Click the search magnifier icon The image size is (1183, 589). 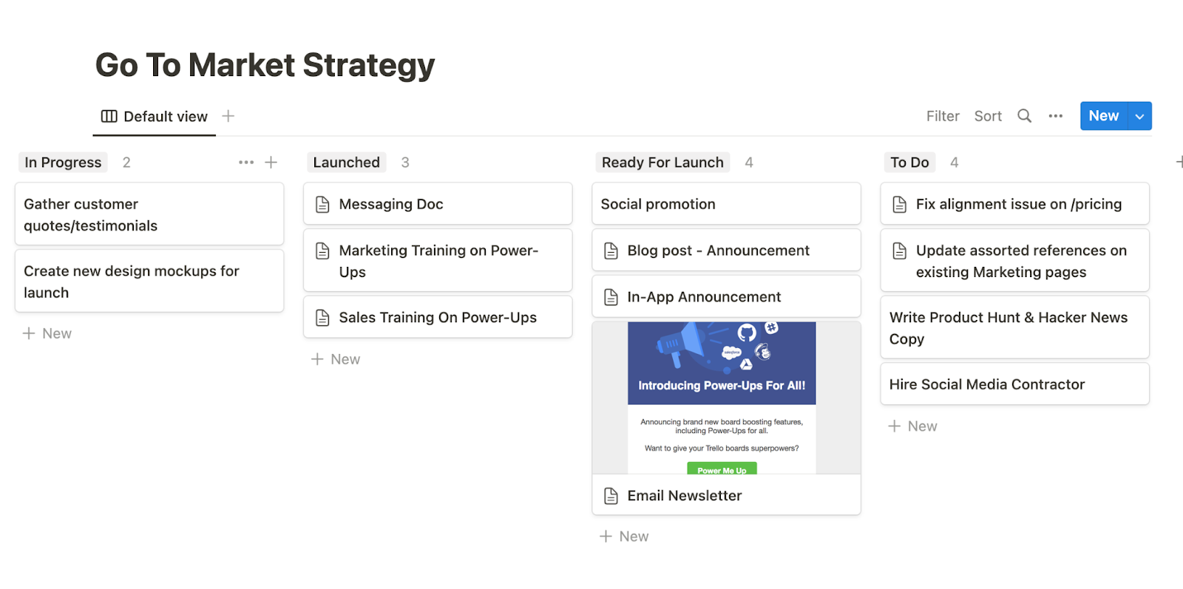click(x=1024, y=116)
